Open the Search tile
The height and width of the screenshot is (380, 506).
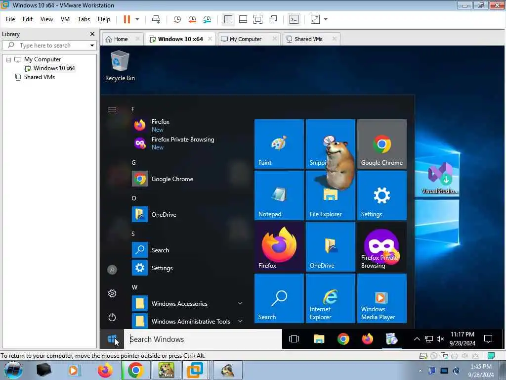tap(279, 298)
